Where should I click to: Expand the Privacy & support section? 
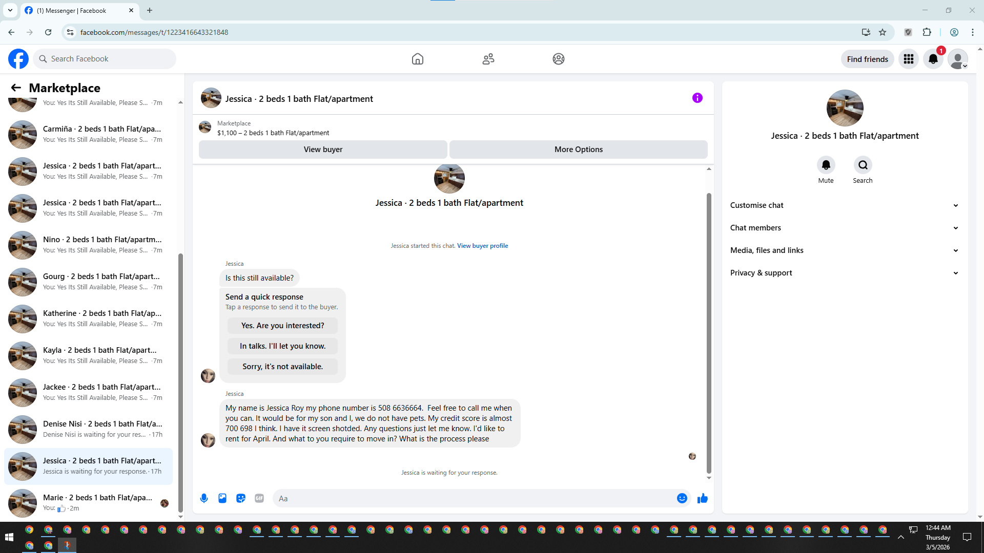coord(845,273)
